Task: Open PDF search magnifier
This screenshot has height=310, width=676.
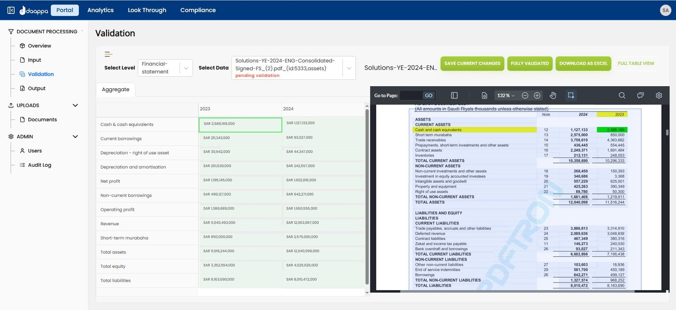Action: [622, 95]
